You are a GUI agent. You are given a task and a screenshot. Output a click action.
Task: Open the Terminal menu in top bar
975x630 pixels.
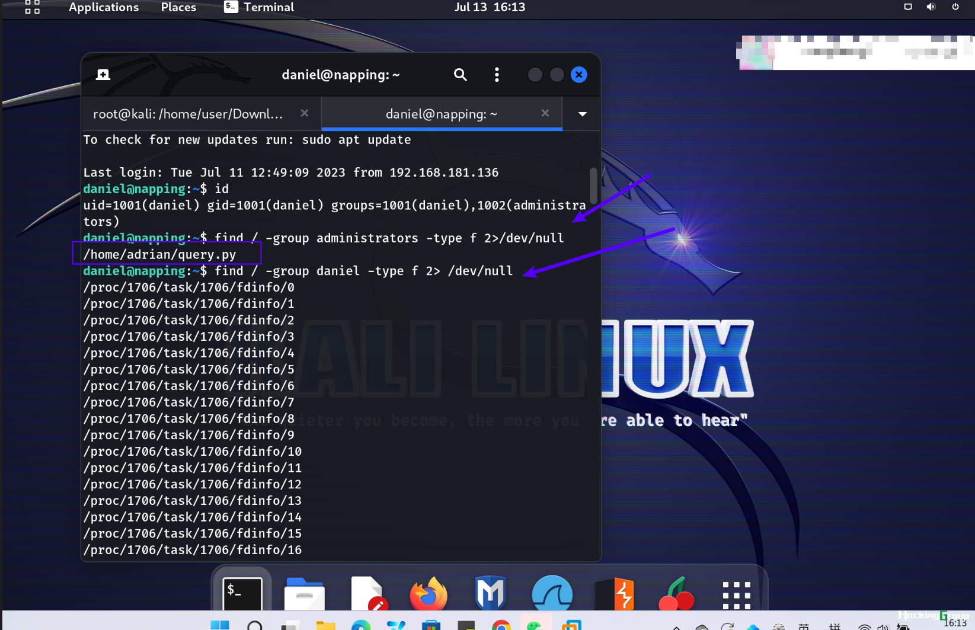259,7
